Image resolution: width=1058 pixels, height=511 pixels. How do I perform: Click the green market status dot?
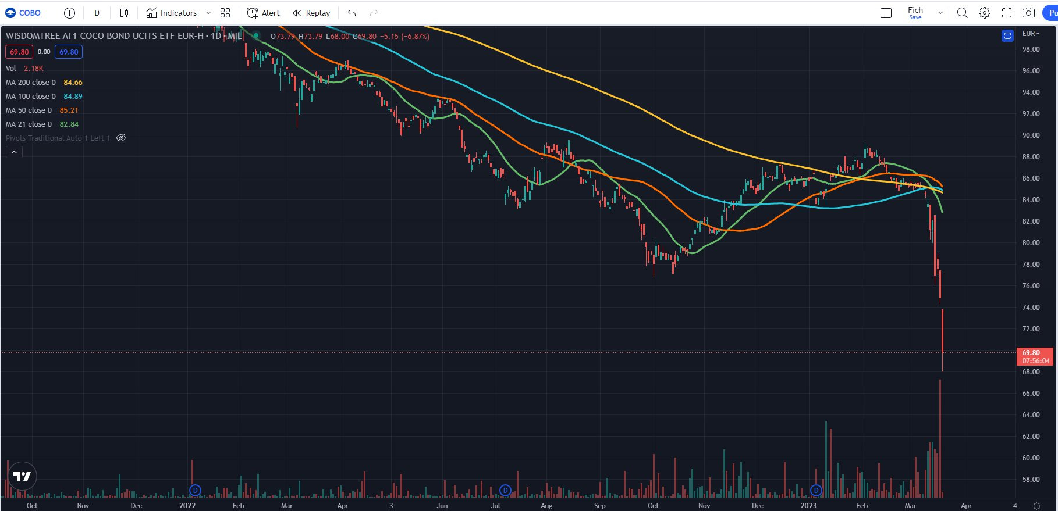click(255, 36)
